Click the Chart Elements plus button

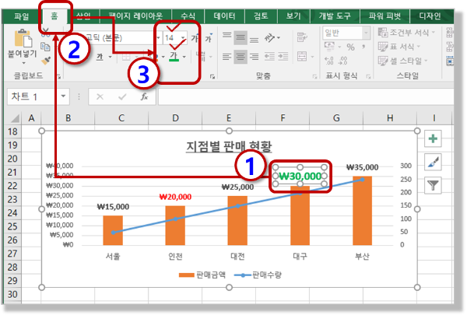433,138
